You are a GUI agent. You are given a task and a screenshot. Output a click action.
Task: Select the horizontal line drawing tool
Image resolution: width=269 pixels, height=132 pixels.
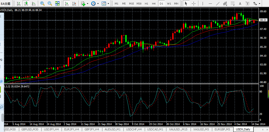point(210,3)
